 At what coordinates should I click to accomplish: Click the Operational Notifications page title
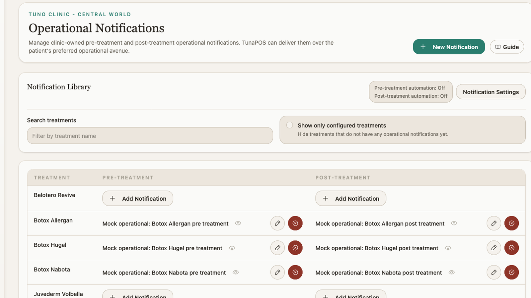[x=96, y=28]
